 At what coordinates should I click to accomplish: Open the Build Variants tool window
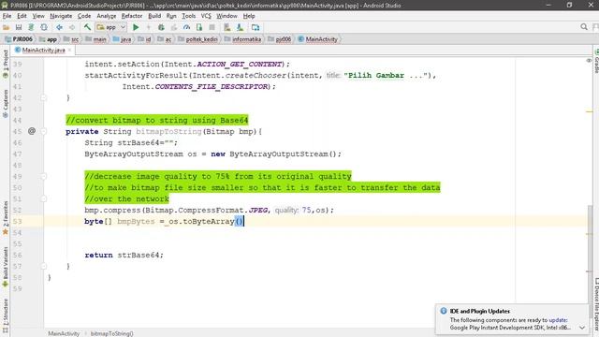(x=6, y=267)
